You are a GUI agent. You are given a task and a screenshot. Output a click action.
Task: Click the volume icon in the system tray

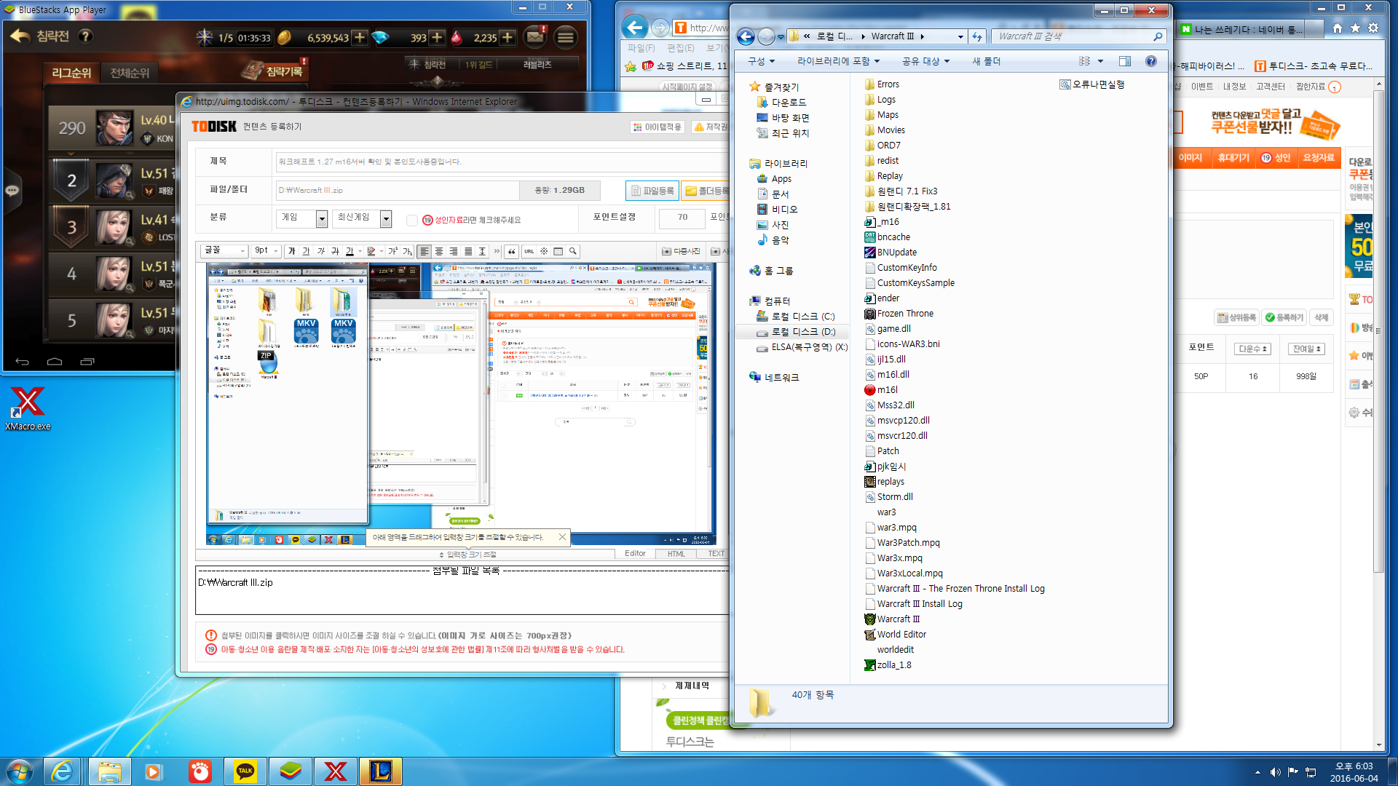1276,771
